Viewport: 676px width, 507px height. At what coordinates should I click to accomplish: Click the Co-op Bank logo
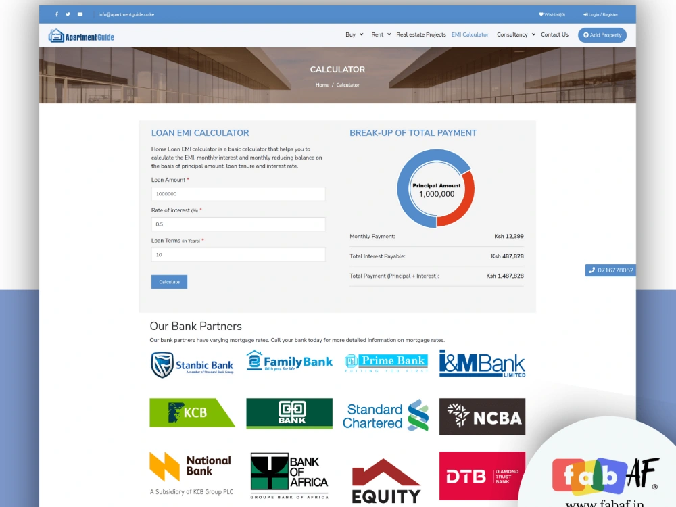tap(289, 414)
